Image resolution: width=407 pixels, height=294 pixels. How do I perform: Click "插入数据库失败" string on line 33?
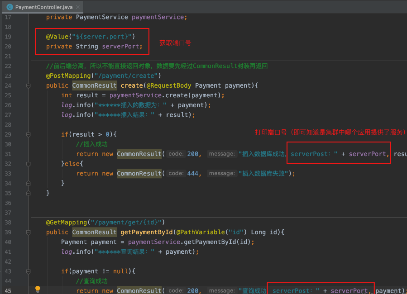pyautogui.click(x=263, y=173)
